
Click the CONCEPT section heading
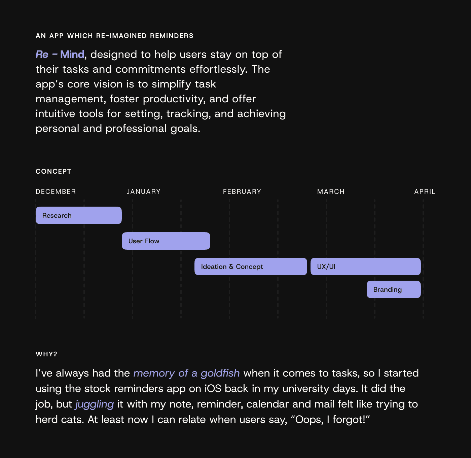(x=53, y=171)
